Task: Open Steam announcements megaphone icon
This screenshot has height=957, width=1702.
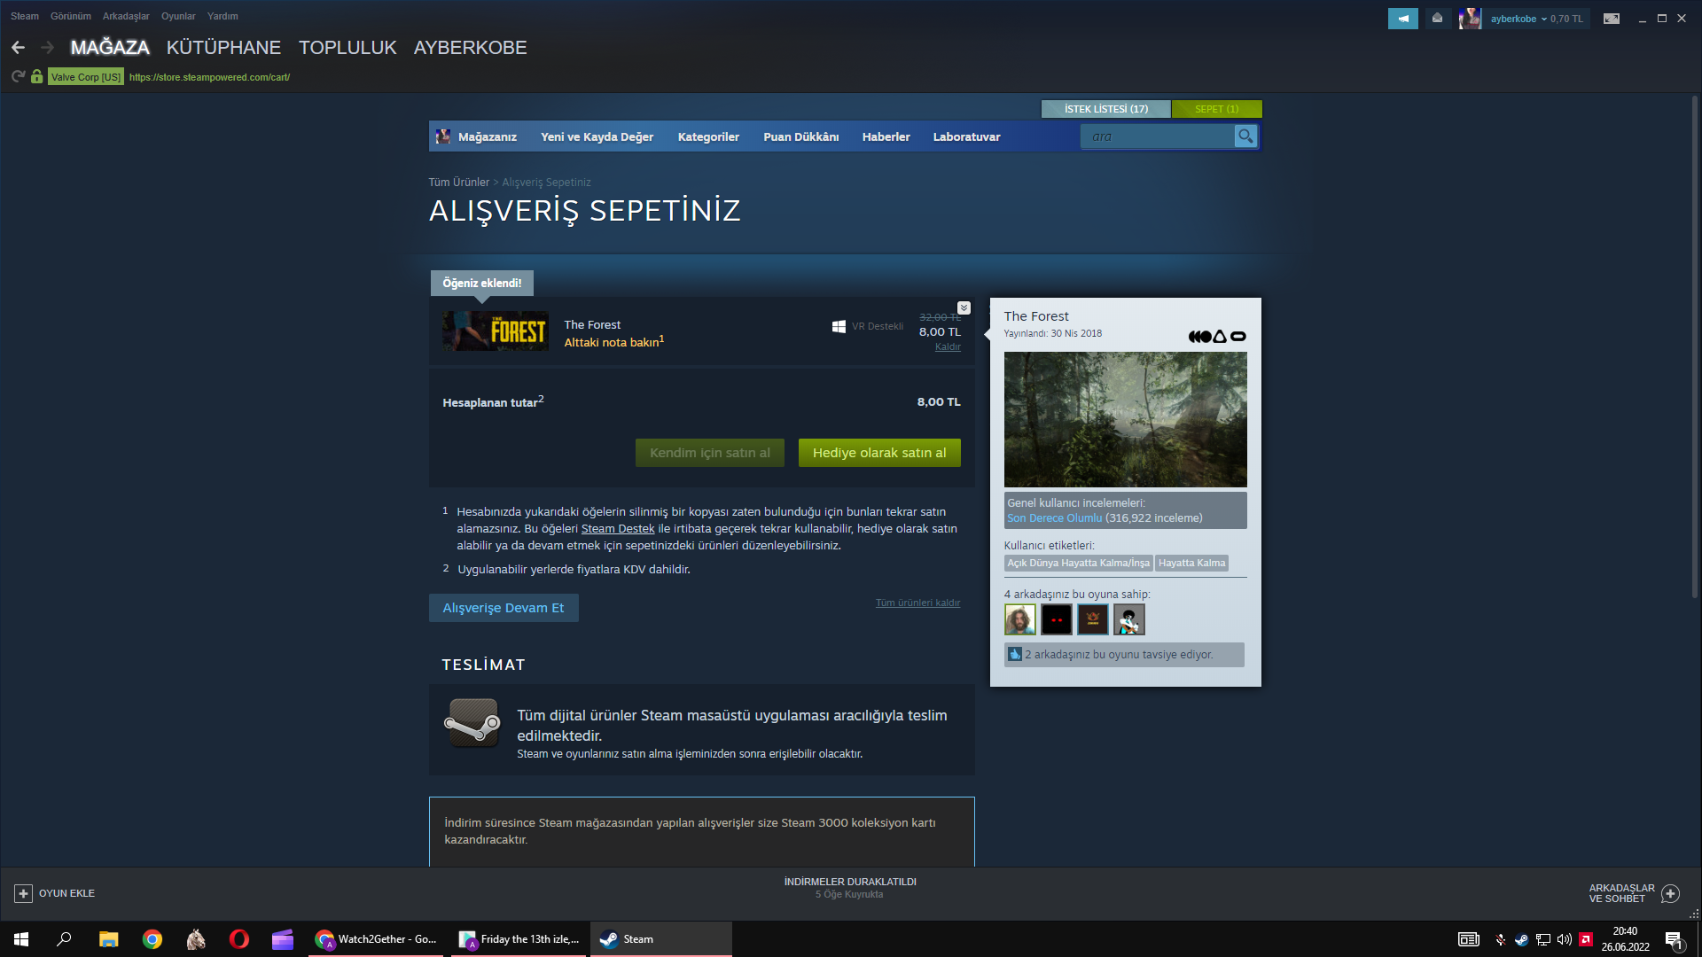Action: [x=1402, y=19]
